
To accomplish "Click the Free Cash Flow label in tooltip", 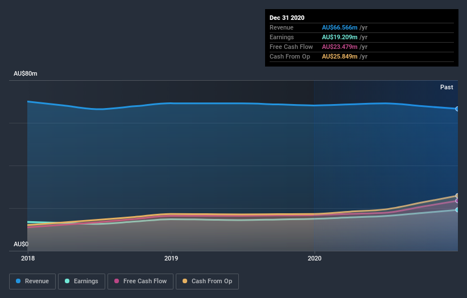I will pos(291,47).
